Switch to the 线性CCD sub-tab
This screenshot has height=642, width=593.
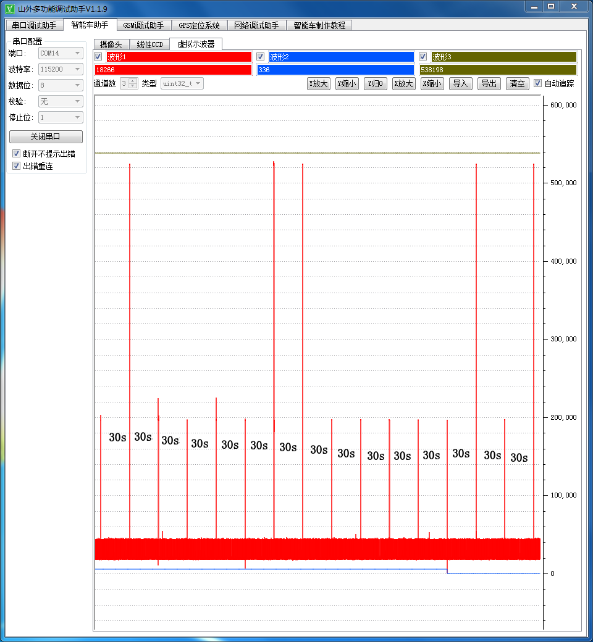coord(149,44)
